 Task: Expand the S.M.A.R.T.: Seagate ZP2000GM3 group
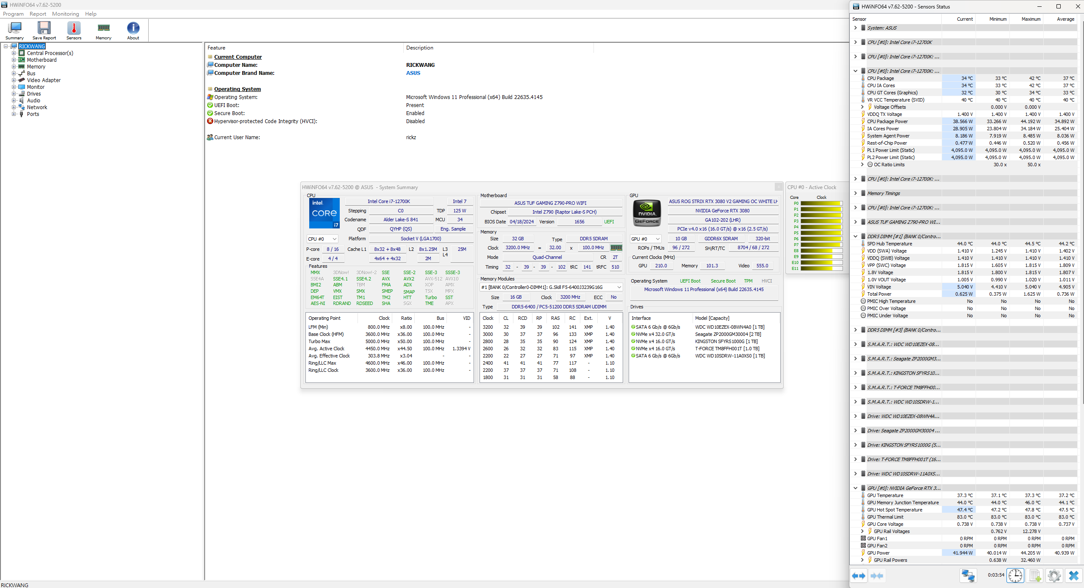point(855,359)
